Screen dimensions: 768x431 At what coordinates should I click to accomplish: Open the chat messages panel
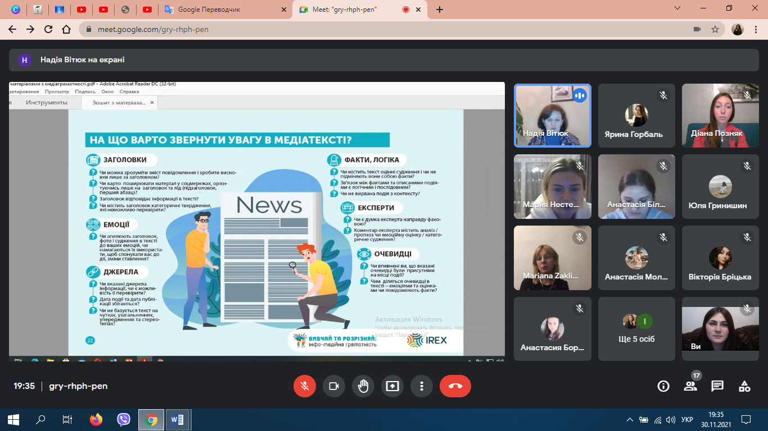point(717,386)
